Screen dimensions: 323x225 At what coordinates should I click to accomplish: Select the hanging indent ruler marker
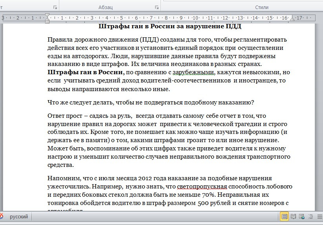click(x=47, y=19)
